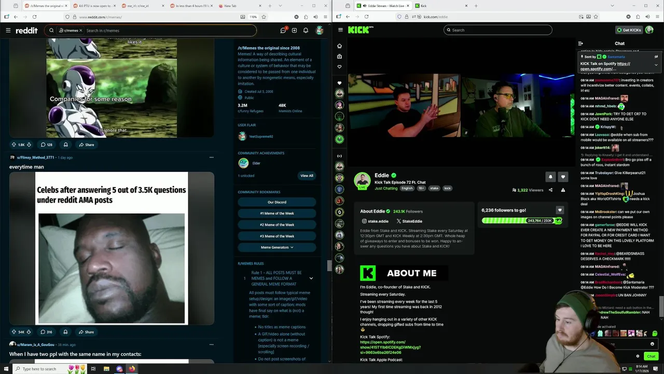Screen dimensions: 664x374
Task: Share the Frieza meme post
Action: pos(87,144)
